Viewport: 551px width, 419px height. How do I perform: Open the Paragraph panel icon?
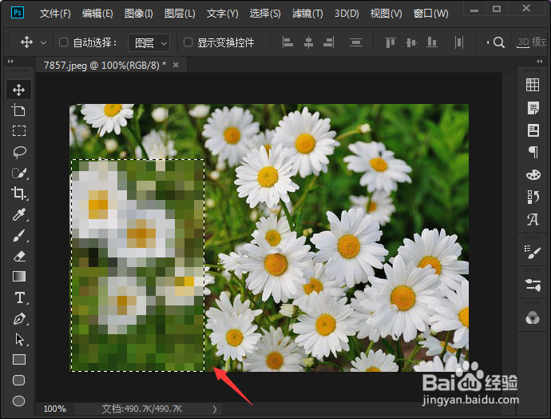tap(533, 152)
